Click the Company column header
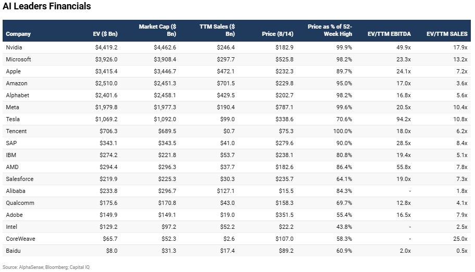Image resolution: width=475 pixels, height=272 pixels. [x=18, y=34]
